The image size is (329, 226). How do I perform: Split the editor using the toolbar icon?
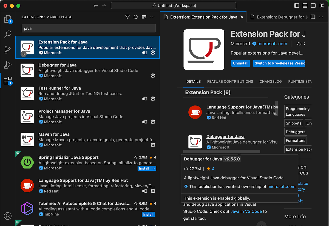(x=313, y=17)
